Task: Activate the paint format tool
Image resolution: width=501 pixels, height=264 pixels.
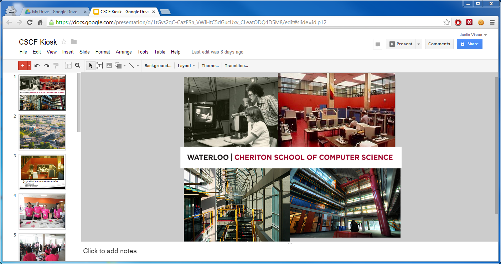Action: (x=56, y=66)
